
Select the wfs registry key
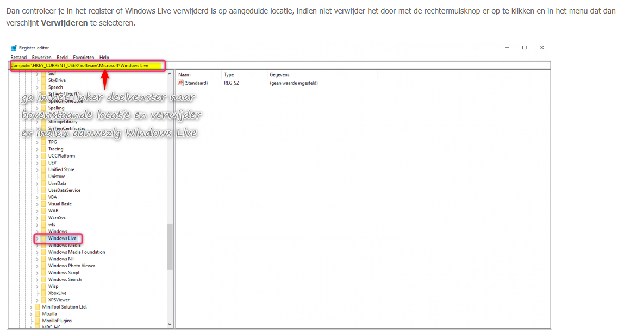(52, 225)
